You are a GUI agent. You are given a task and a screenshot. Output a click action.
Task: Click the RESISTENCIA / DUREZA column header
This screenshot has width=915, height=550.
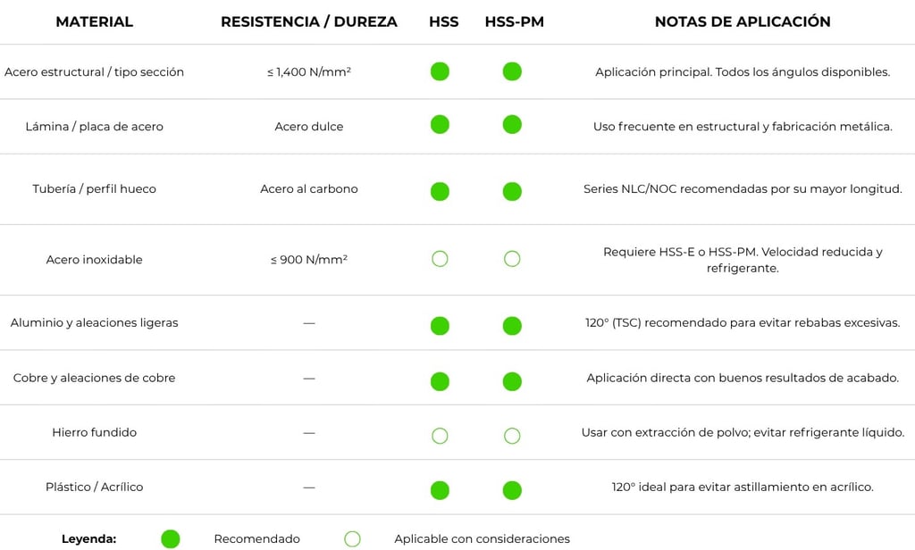pyautogui.click(x=308, y=21)
